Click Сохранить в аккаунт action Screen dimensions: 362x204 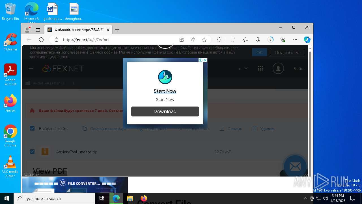tap(105, 129)
